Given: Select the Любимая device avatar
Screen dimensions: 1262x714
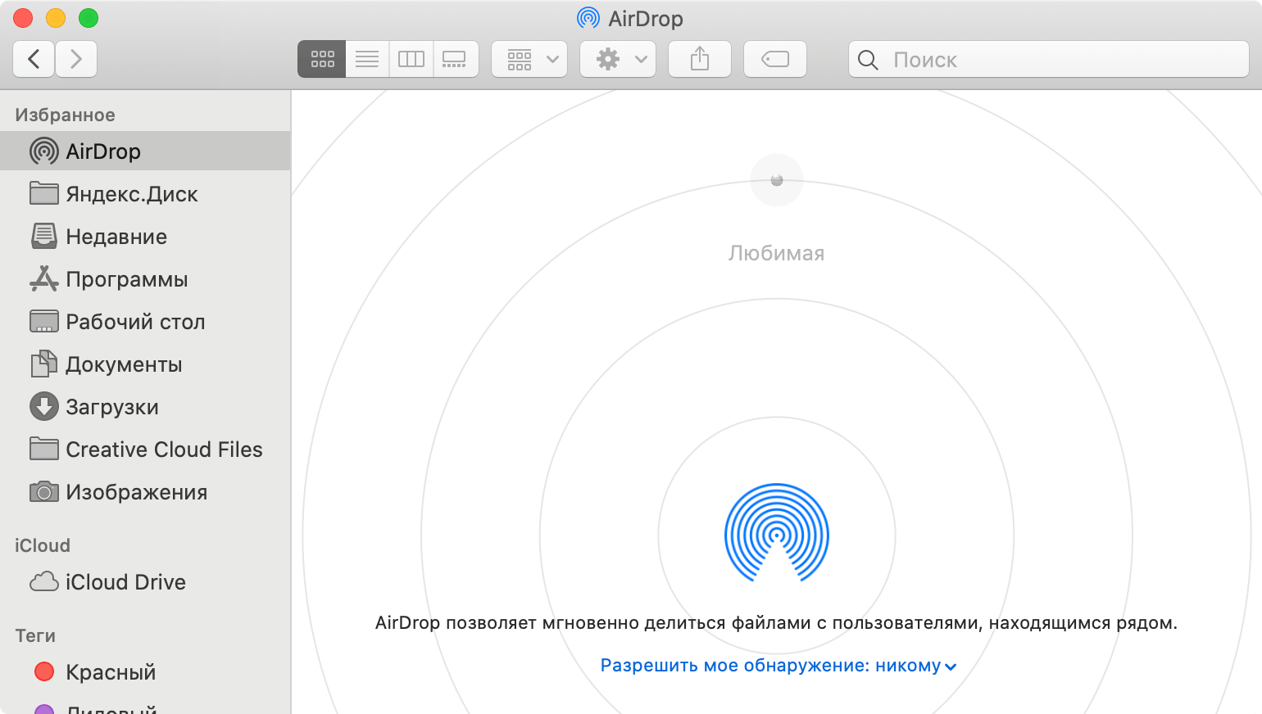Looking at the screenshot, I should pos(776,180).
